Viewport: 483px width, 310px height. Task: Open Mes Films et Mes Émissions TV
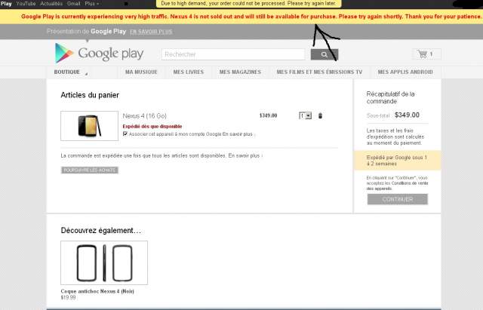[x=319, y=72]
